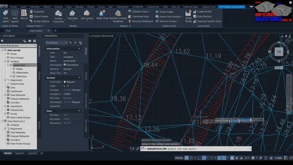Image resolution: width=293 pixels, height=165 pixels.
Task: Open Grading Creation Tools
Action: click(207, 22)
